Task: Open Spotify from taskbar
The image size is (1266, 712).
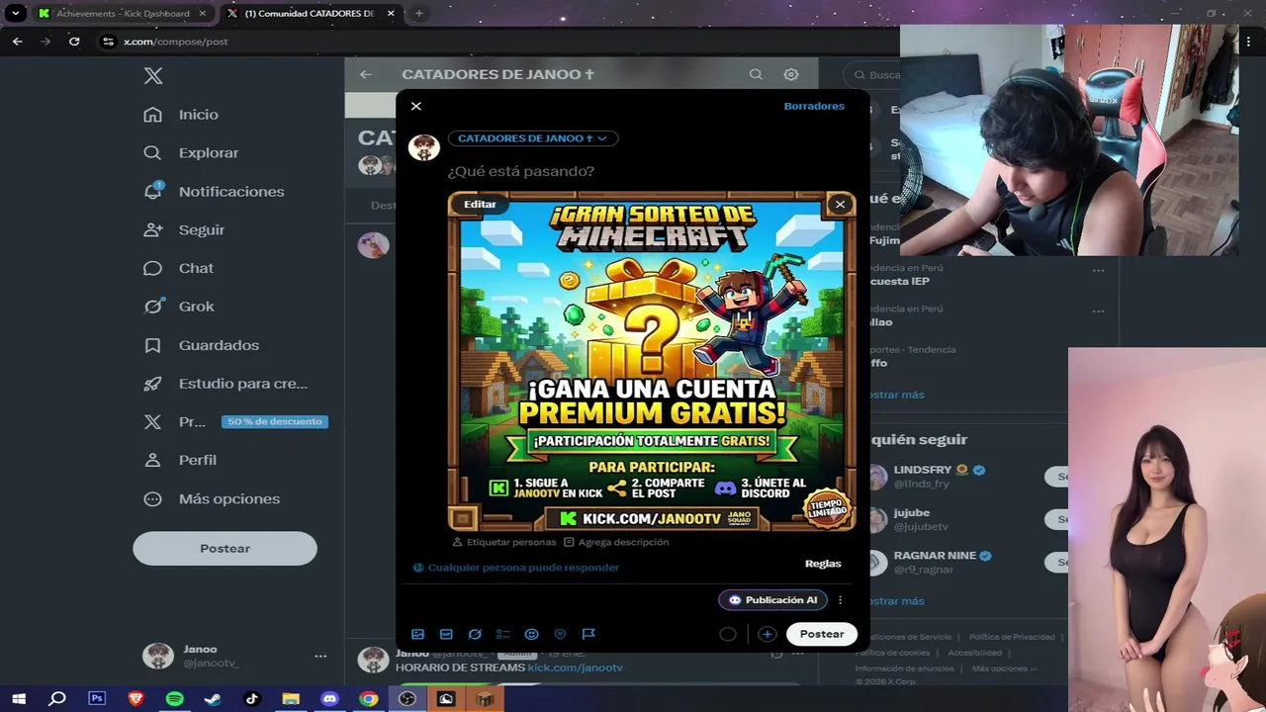Action: 174,699
